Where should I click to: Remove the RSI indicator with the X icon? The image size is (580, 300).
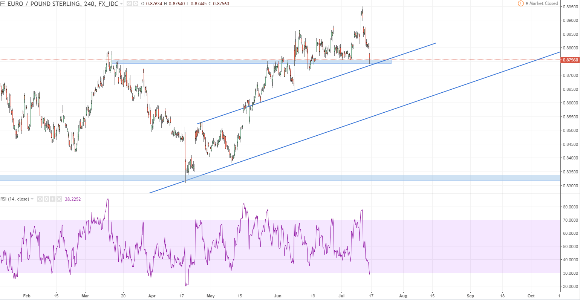59,199
